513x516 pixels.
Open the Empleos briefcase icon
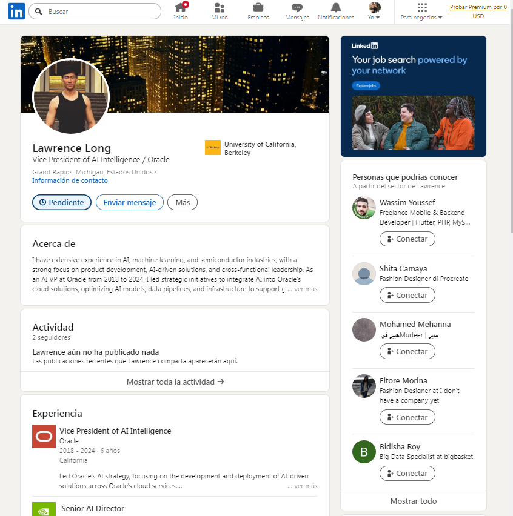point(258,7)
